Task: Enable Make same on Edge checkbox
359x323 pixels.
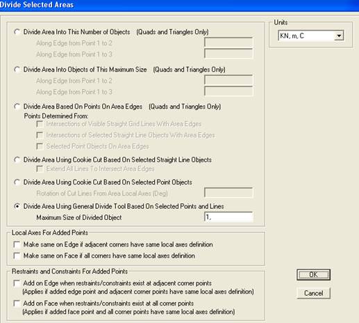Action: (x=17, y=244)
